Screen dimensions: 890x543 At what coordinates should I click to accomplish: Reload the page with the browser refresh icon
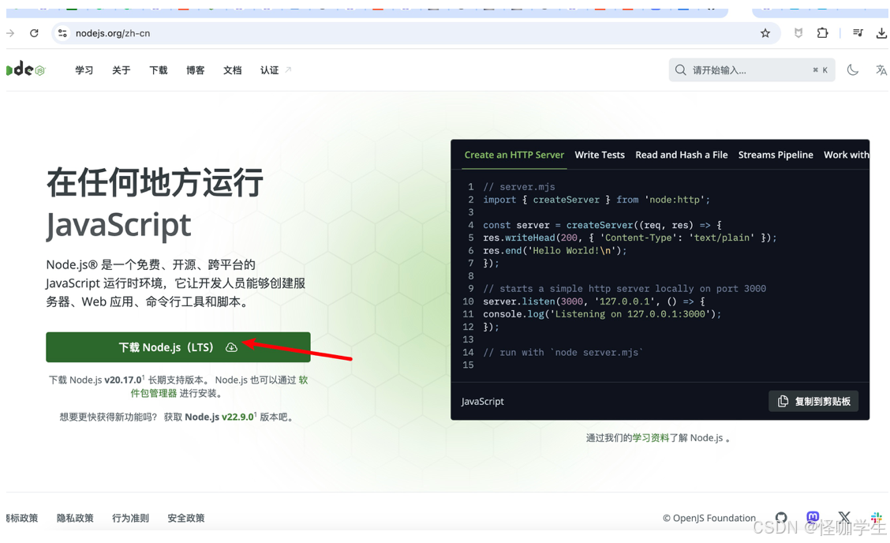pos(34,33)
